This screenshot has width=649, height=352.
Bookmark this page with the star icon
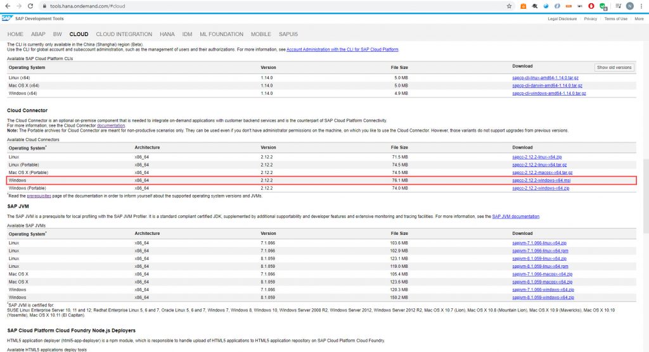509,6
